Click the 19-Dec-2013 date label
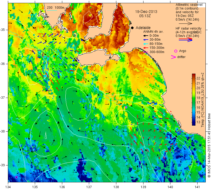The height and width of the screenshot is (190, 211). click(146, 12)
